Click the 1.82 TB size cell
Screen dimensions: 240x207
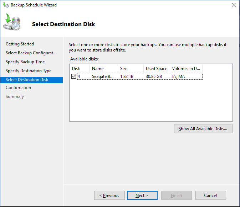pyautogui.click(x=127, y=76)
